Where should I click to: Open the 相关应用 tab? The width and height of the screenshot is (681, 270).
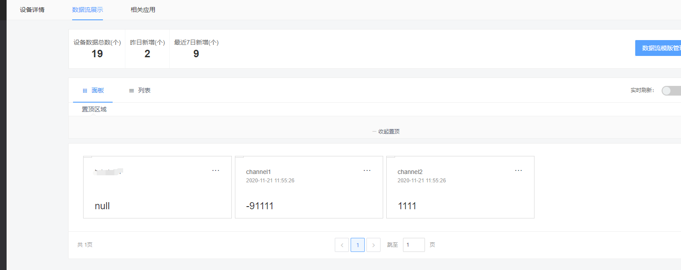coord(143,9)
